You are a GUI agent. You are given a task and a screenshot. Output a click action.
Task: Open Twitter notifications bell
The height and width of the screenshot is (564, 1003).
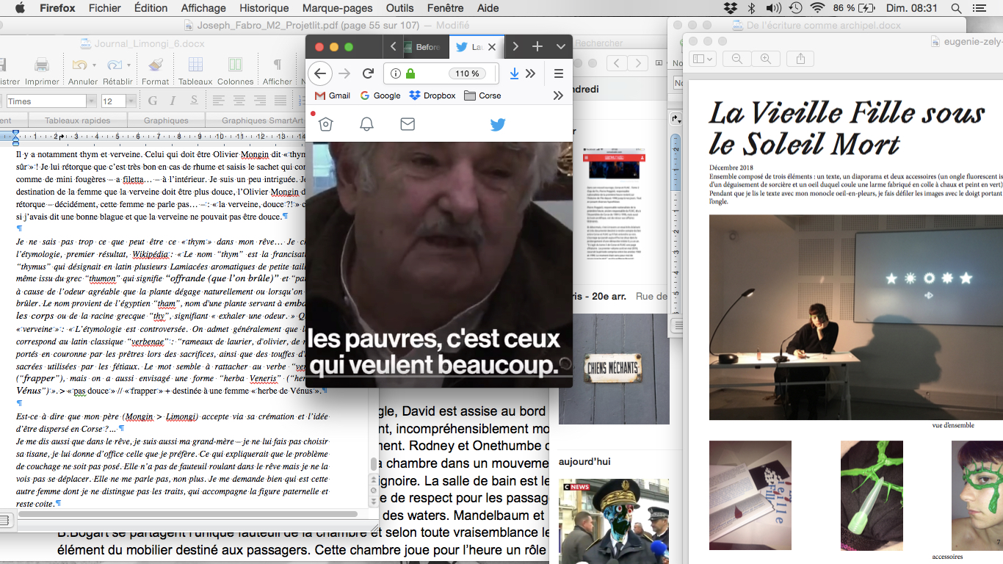point(366,124)
